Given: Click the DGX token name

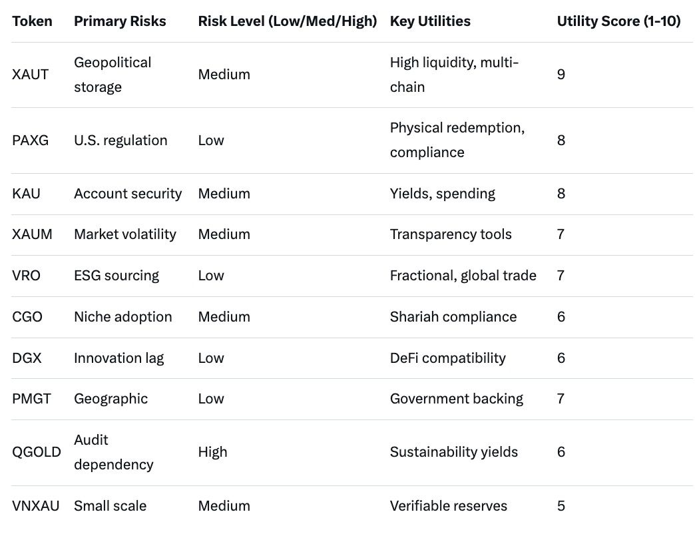Looking at the screenshot, I should point(27,358).
